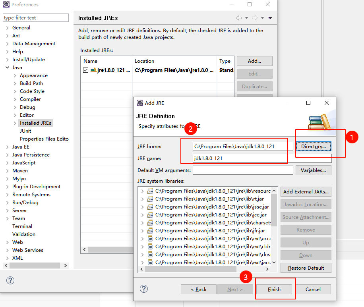Screen dimensions: 364x307
Task: Click the < Back button
Action: point(198,290)
